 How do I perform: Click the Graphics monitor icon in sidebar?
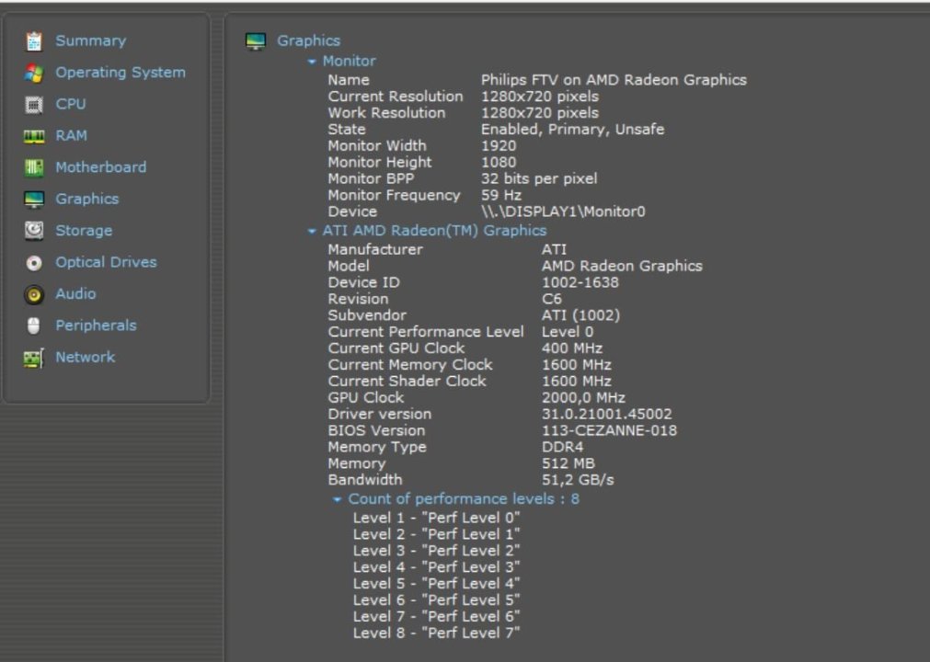34,200
